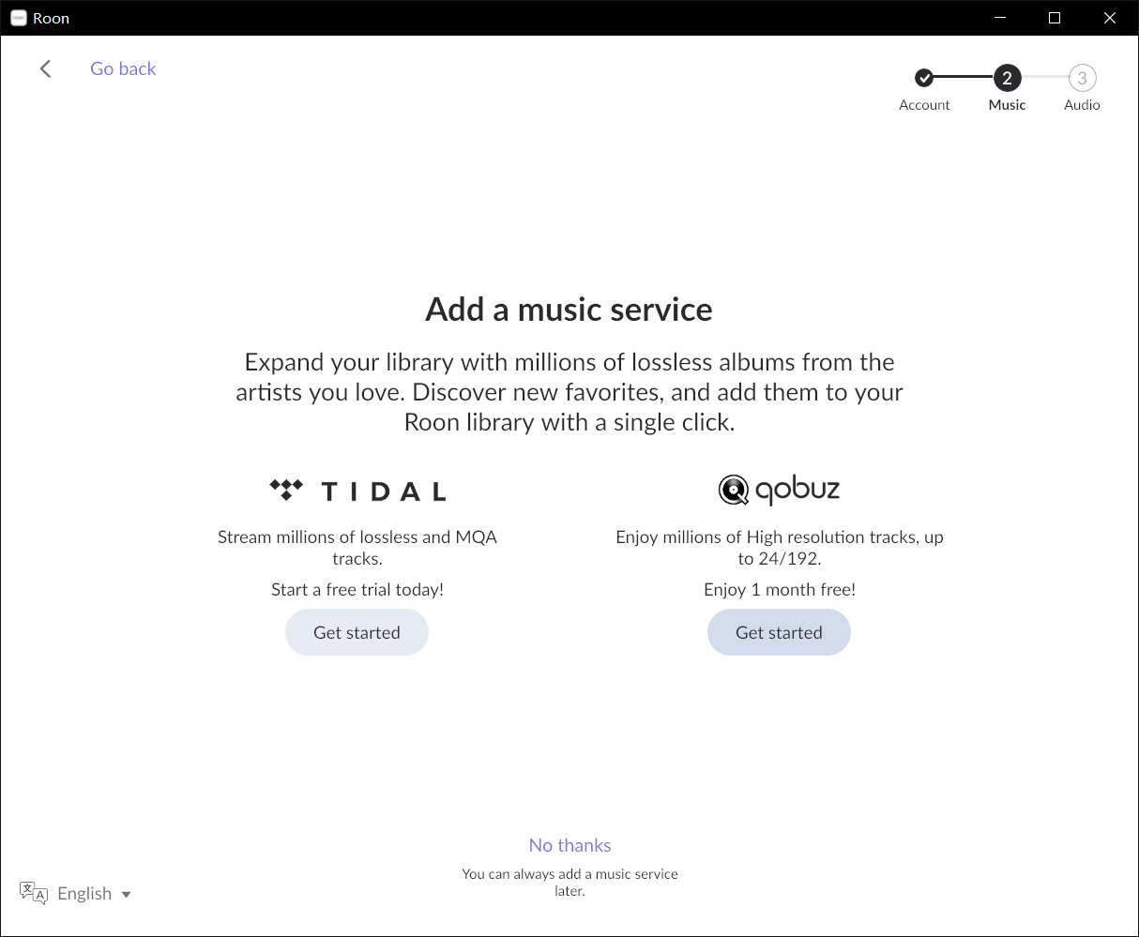Maximize the Roon window
Image resolution: width=1139 pixels, height=937 pixels.
coord(1055,18)
